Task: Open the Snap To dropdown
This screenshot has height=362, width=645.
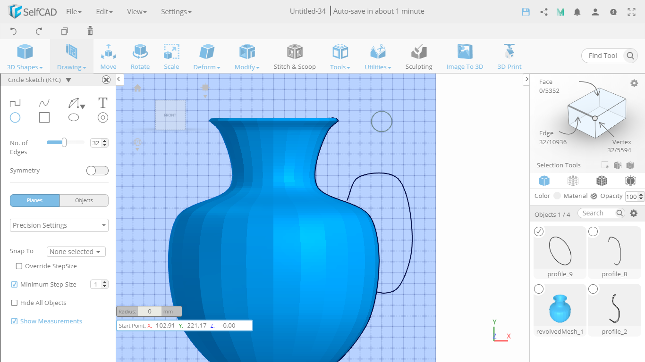Action: (76, 251)
